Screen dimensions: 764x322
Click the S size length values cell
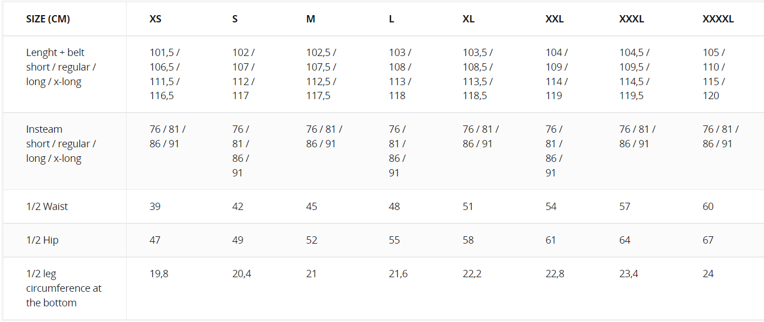coord(243,74)
